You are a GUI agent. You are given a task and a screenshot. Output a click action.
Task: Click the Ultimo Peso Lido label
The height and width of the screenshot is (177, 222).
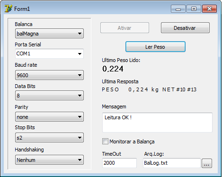pos(121,60)
